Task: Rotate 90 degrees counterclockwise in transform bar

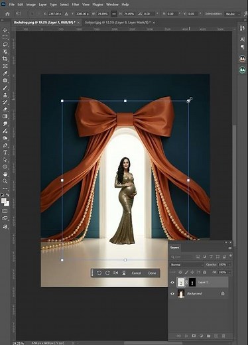Action: 99,273
